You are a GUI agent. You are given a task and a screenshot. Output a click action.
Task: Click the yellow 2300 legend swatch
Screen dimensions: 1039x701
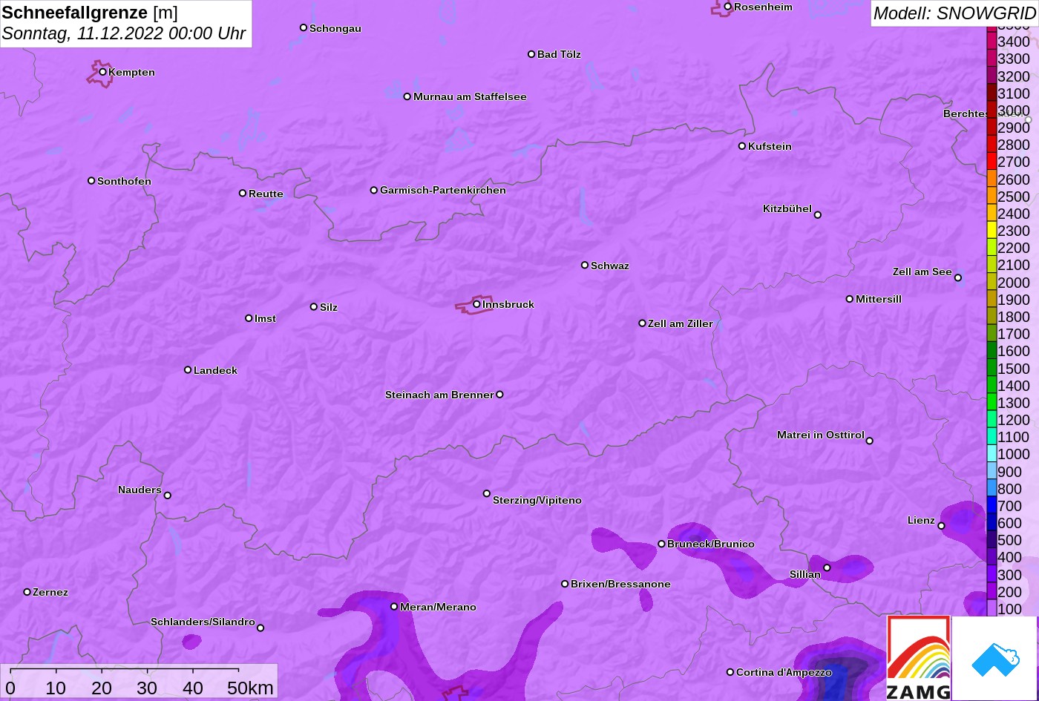[x=992, y=231]
